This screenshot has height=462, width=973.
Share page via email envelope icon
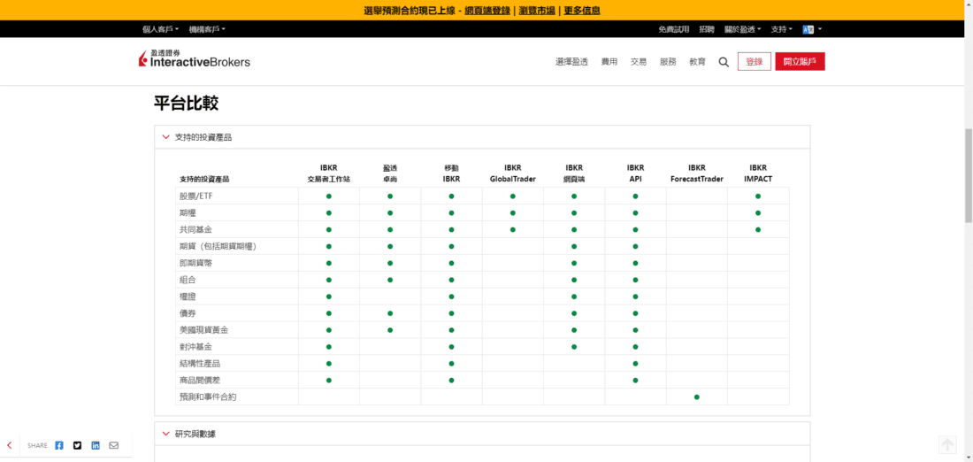coord(113,445)
